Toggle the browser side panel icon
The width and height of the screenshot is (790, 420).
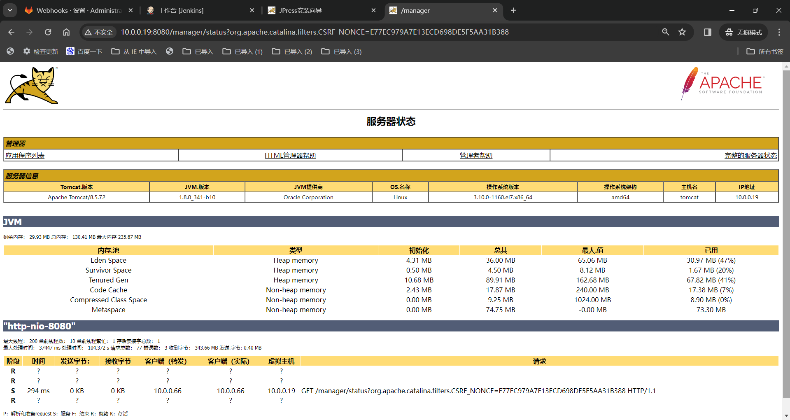coord(708,32)
